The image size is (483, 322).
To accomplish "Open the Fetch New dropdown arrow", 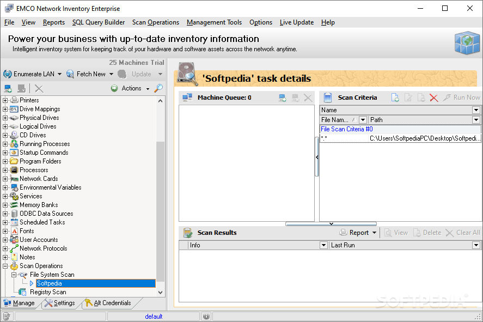I will 111,74.
